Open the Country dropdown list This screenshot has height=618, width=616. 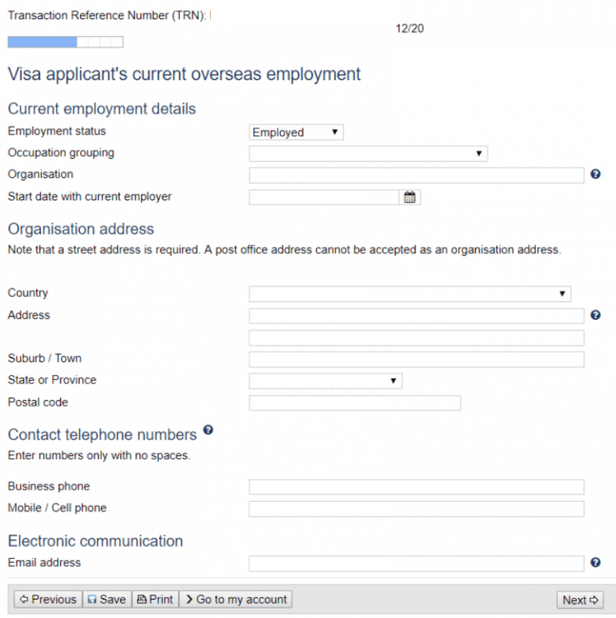409,294
